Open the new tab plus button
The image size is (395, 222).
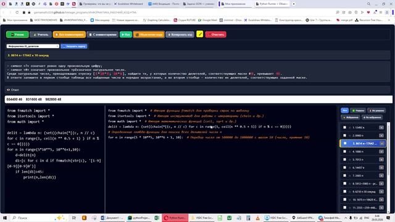click(x=294, y=4)
